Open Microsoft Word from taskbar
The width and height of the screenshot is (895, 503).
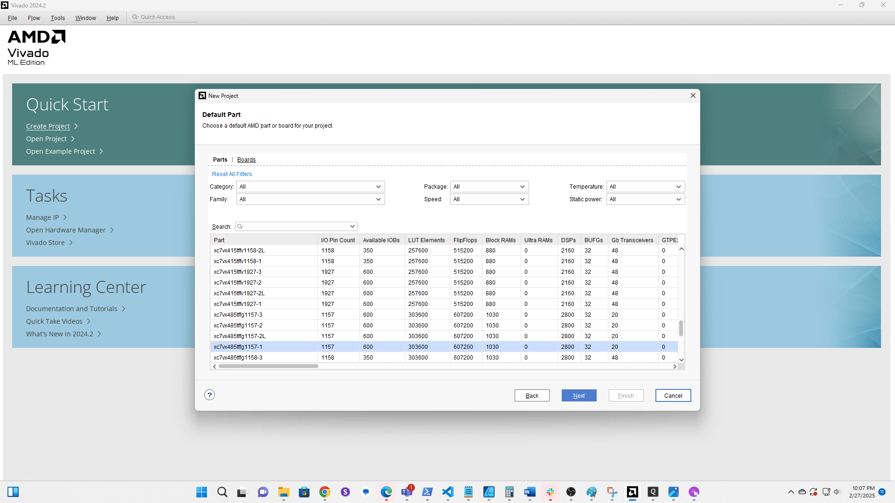click(530, 492)
